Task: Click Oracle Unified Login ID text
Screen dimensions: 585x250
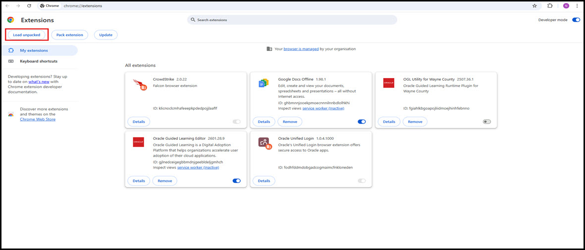Action: (315, 167)
